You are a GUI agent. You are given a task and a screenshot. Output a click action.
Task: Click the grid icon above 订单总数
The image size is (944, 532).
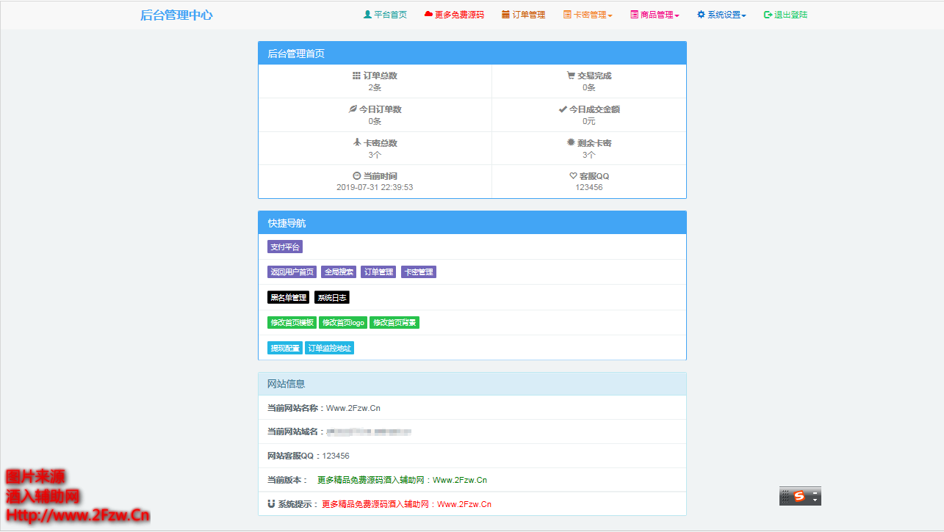(355, 75)
